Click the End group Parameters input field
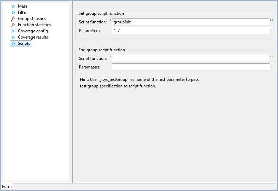Viewport: 278px width, 191px height. [x=191, y=67]
